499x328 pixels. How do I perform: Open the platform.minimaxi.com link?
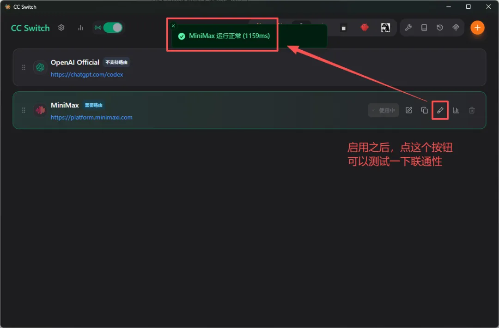(91, 117)
